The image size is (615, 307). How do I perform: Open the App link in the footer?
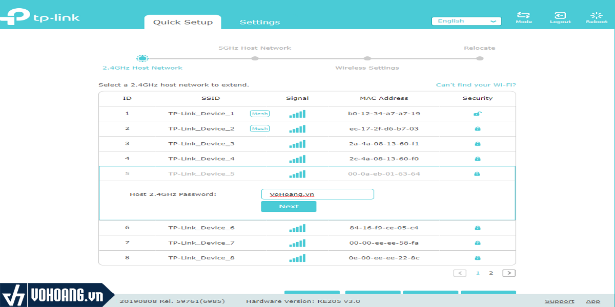pos(593,301)
